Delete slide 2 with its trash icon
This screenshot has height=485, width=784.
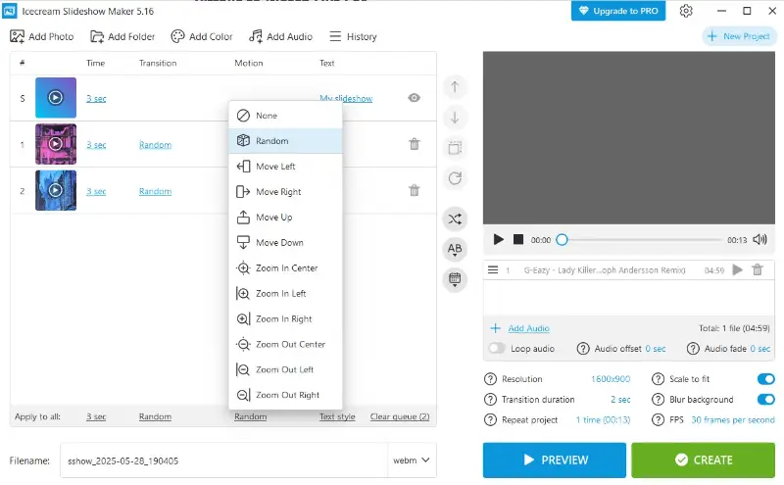(x=414, y=190)
